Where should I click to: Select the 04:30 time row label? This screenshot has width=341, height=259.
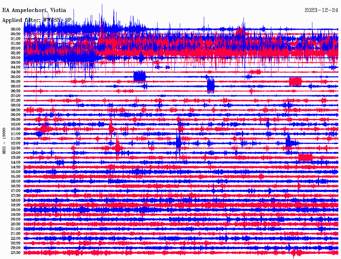16,72
